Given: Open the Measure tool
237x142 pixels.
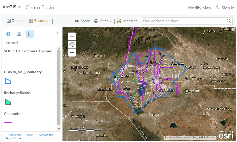Looking at the screenshot, I should point(127,21).
